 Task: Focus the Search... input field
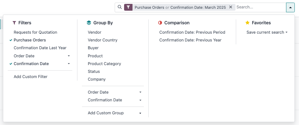261,7
